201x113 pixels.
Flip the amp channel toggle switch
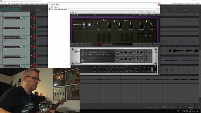84,25
